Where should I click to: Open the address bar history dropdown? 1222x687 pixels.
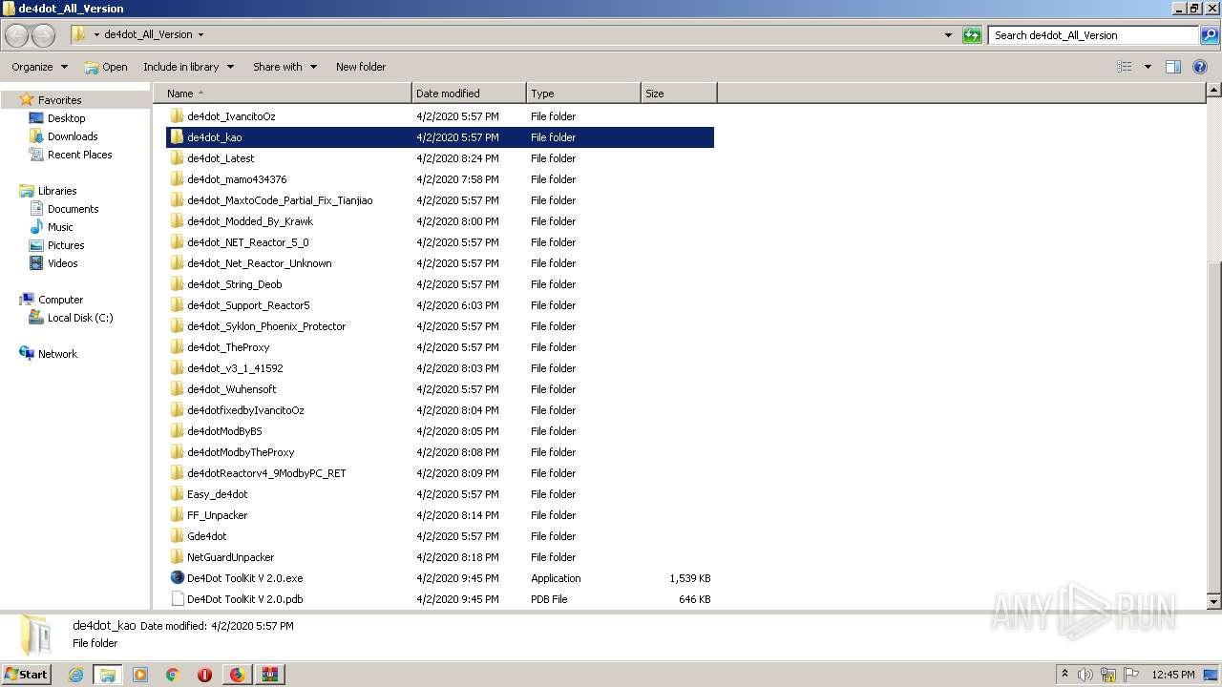point(948,35)
